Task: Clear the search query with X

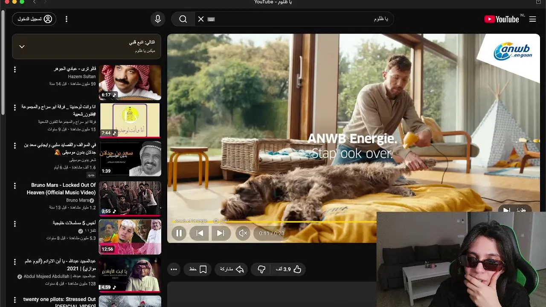Action: click(201, 19)
